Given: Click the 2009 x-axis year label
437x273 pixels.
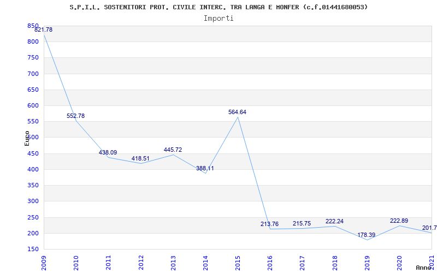Looking at the screenshot, I should point(44,263).
